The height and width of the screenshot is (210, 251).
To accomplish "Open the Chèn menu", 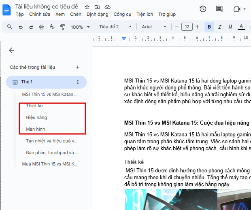I will [x=76, y=14].
